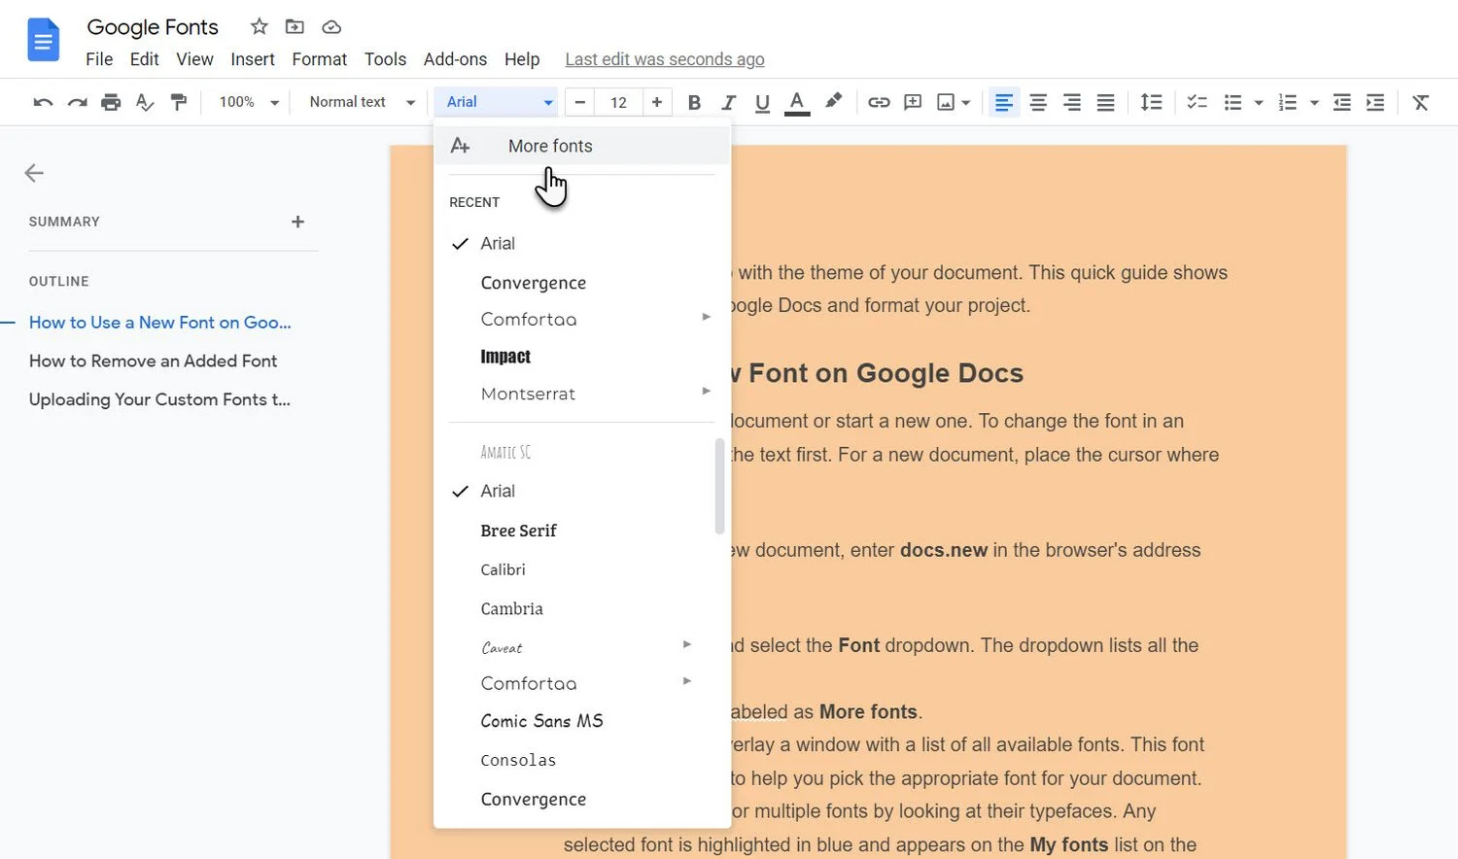Image resolution: width=1458 pixels, height=859 pixels.
Task: Decrease indent
Action: [x=1341, y=102]
